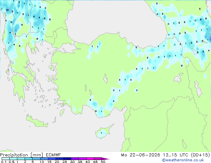Click the 10 mm blue legend swatch
The height and width of the screenshot is (163, 211).
[44, 159]
